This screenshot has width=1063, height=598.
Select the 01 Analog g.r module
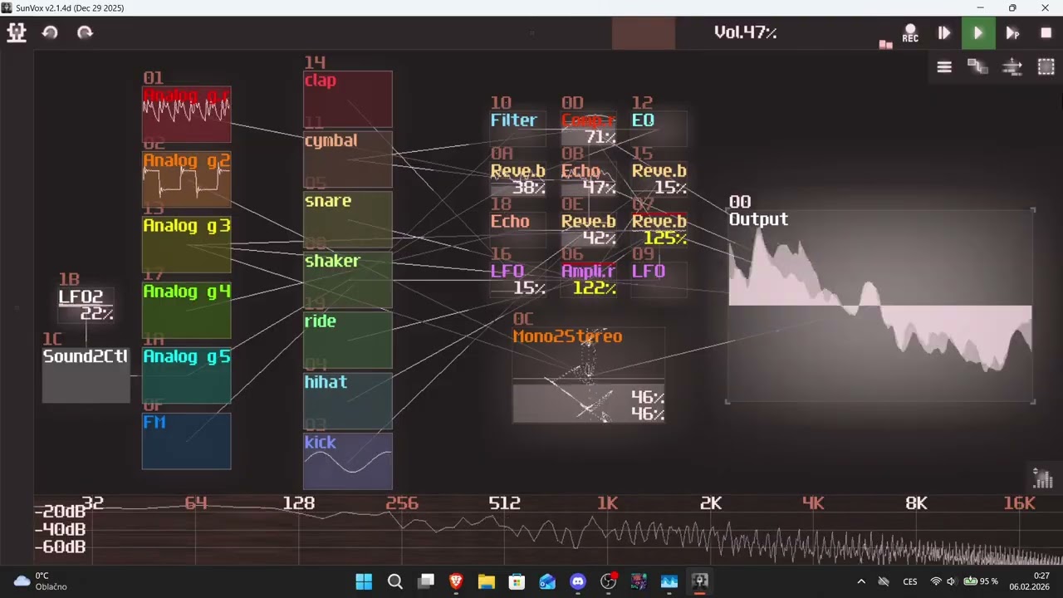[187, 115]
